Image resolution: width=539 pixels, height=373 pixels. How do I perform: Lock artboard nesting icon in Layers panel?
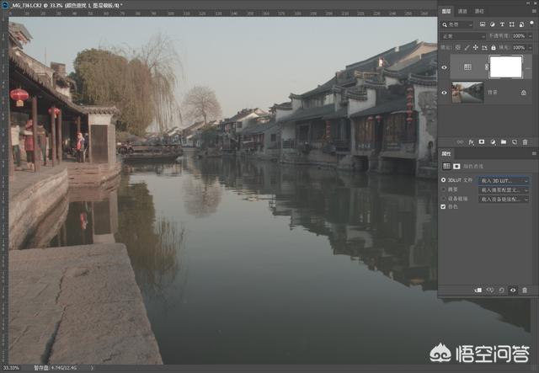(484, 47)
